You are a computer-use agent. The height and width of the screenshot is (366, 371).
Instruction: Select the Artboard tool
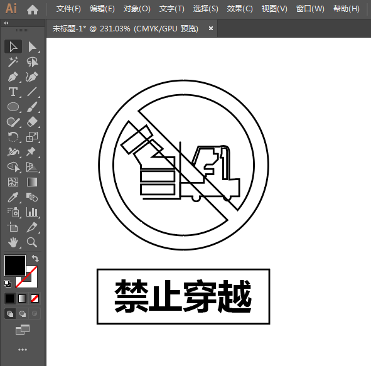[x=13, y=227]
